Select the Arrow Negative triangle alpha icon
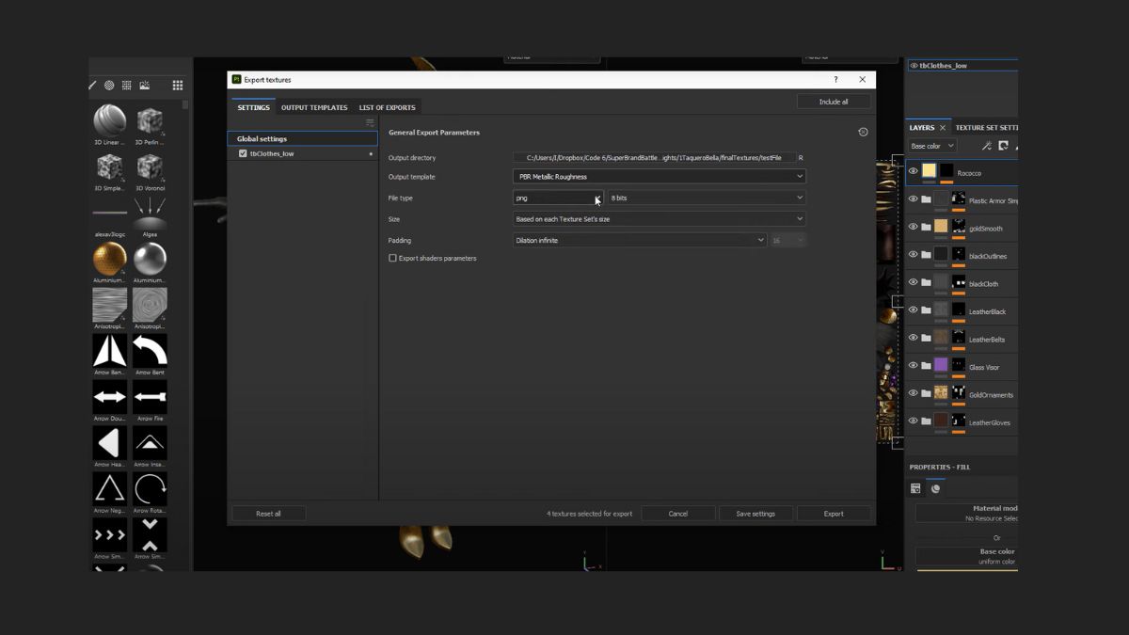1129x635 pixels. coord(109,488)
